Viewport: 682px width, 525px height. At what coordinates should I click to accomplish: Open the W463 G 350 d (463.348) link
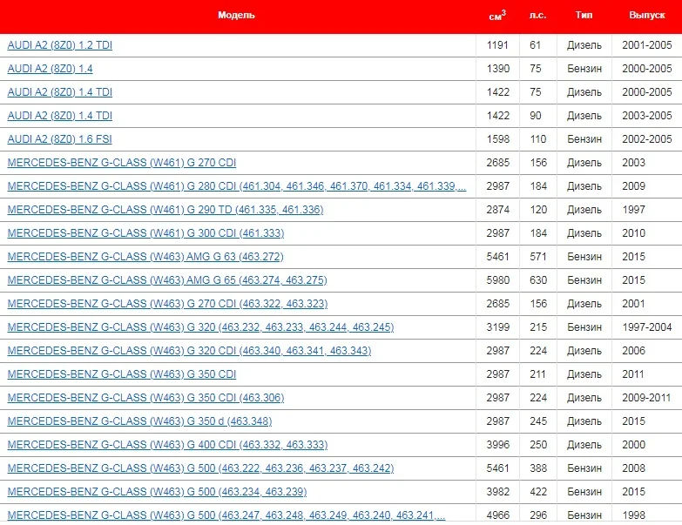click(x=139, y=421)
